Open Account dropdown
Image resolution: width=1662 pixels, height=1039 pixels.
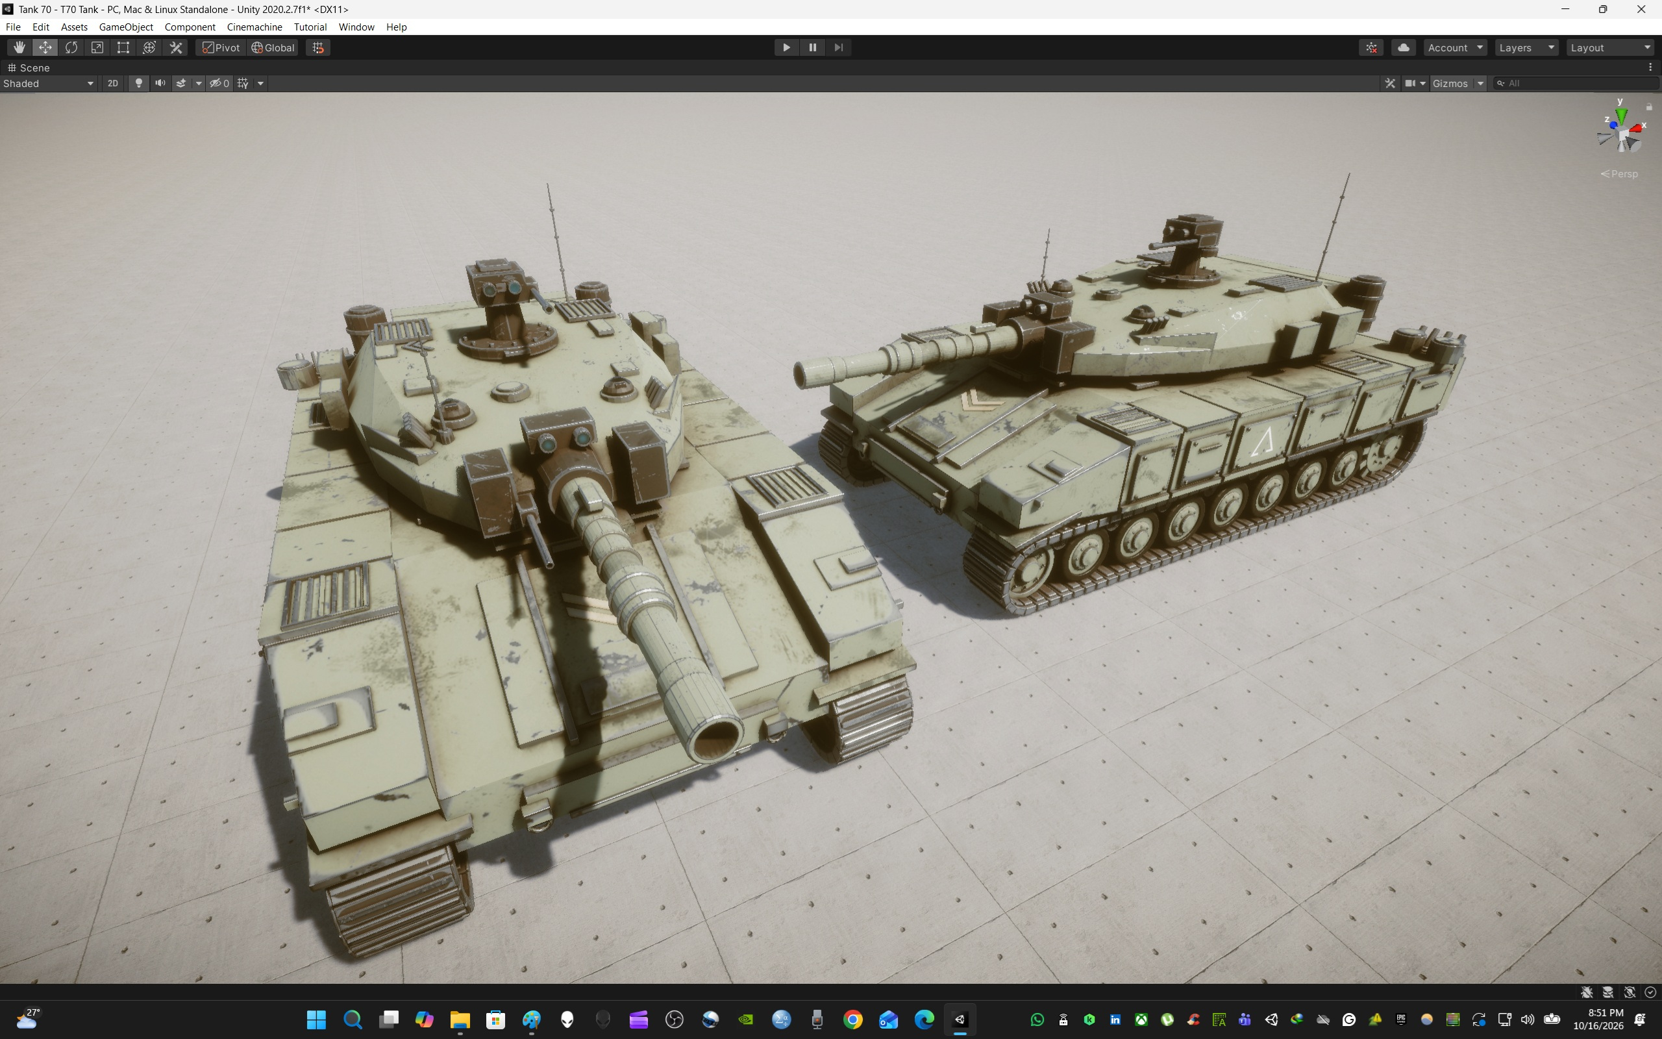pyautogui.click(x=1456, y=47)
